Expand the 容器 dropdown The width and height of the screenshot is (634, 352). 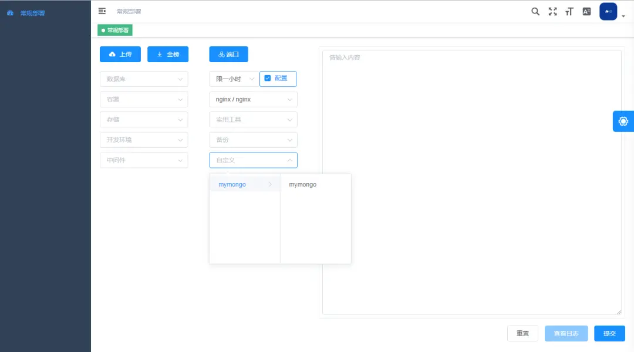coord(144,99)
